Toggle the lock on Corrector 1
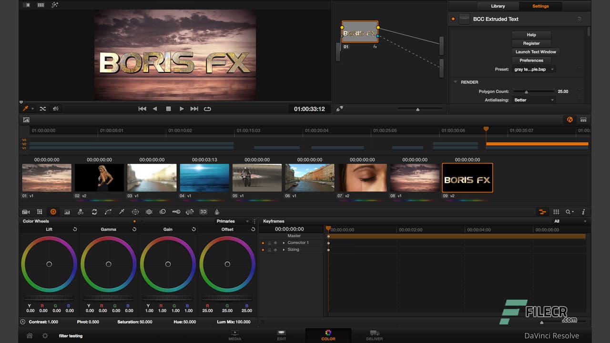The width and height of the screenshot is (610, 343). [269, 242]
